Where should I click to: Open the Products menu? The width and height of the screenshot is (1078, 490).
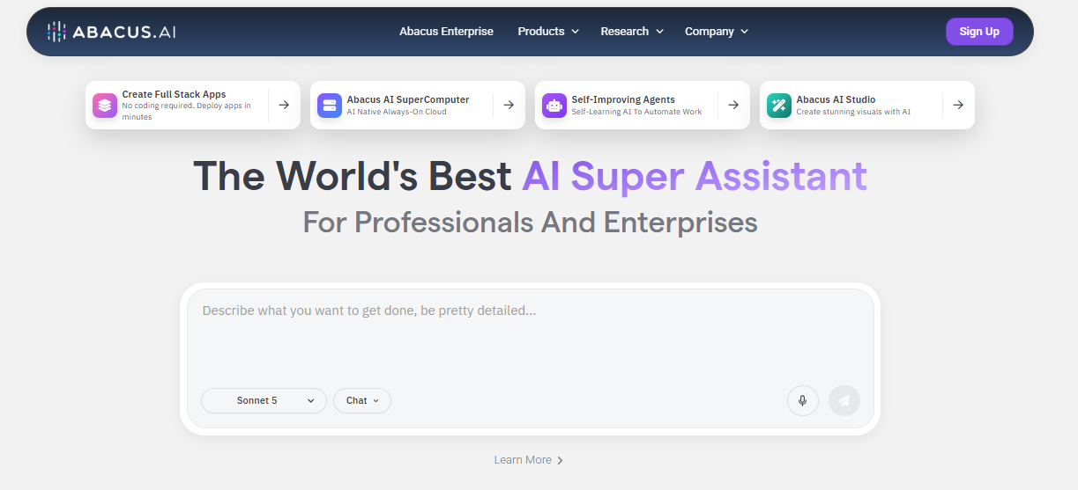(x=548, y=32)
